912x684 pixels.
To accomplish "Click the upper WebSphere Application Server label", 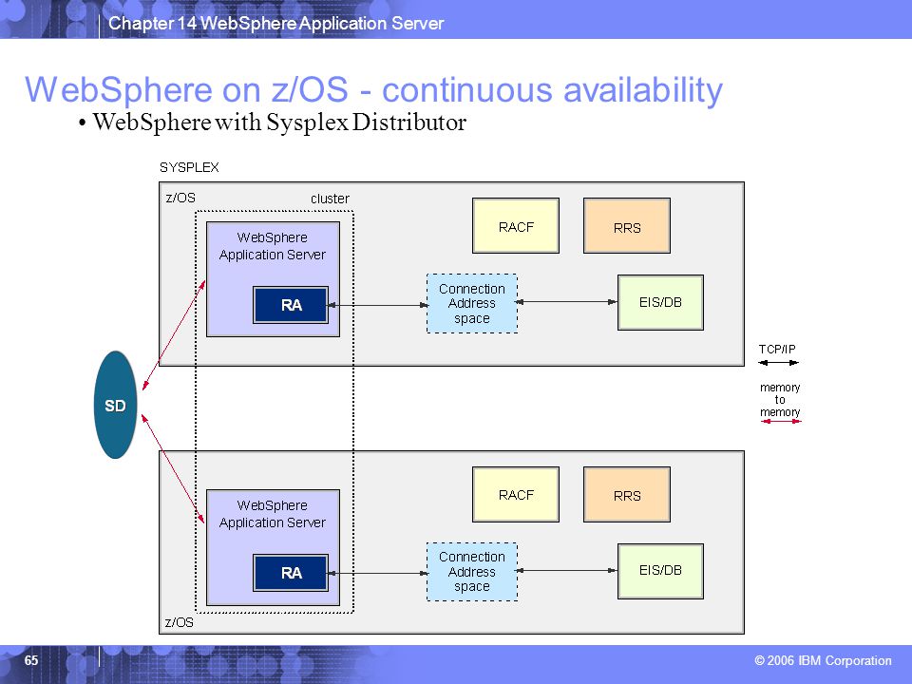I will [273, 246].
